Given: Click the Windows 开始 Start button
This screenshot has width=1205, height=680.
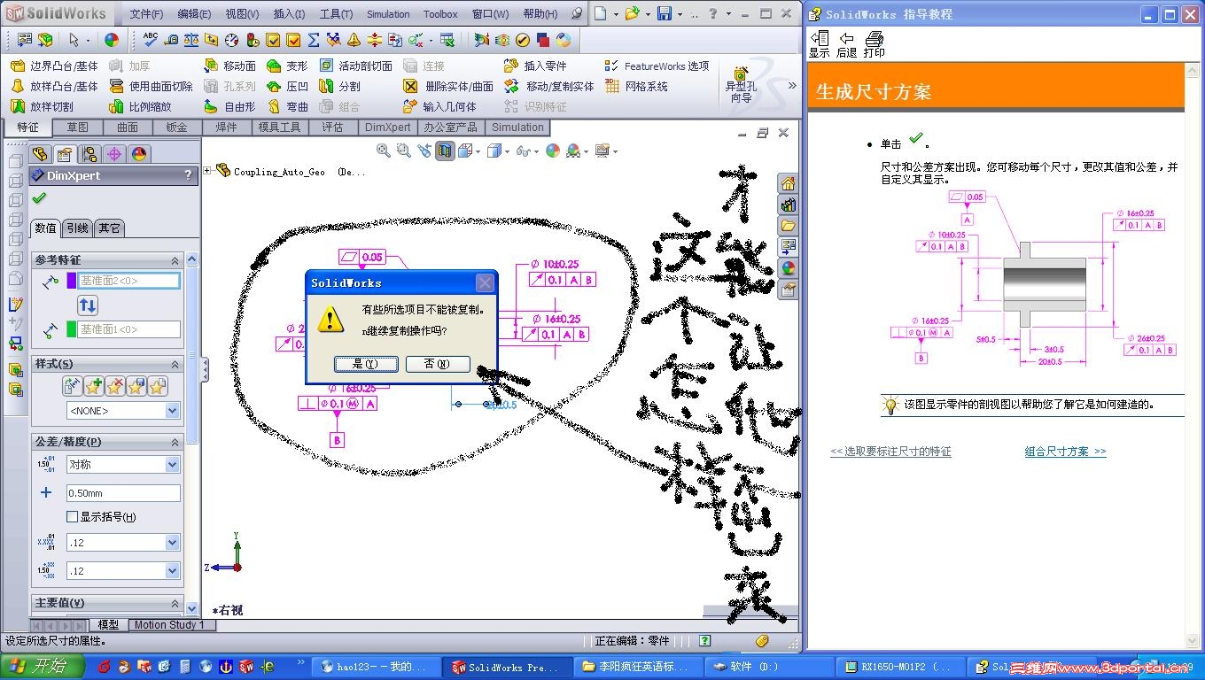Looking at the screenshot, I should tap(43, 667).
